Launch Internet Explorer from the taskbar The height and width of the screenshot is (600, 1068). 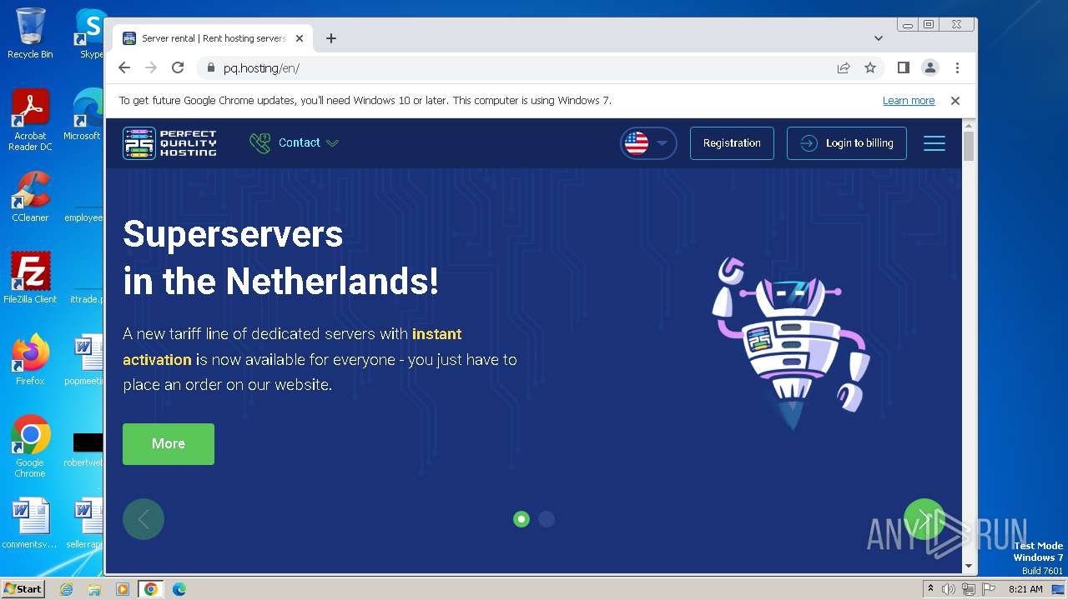[x=67, y=589]
